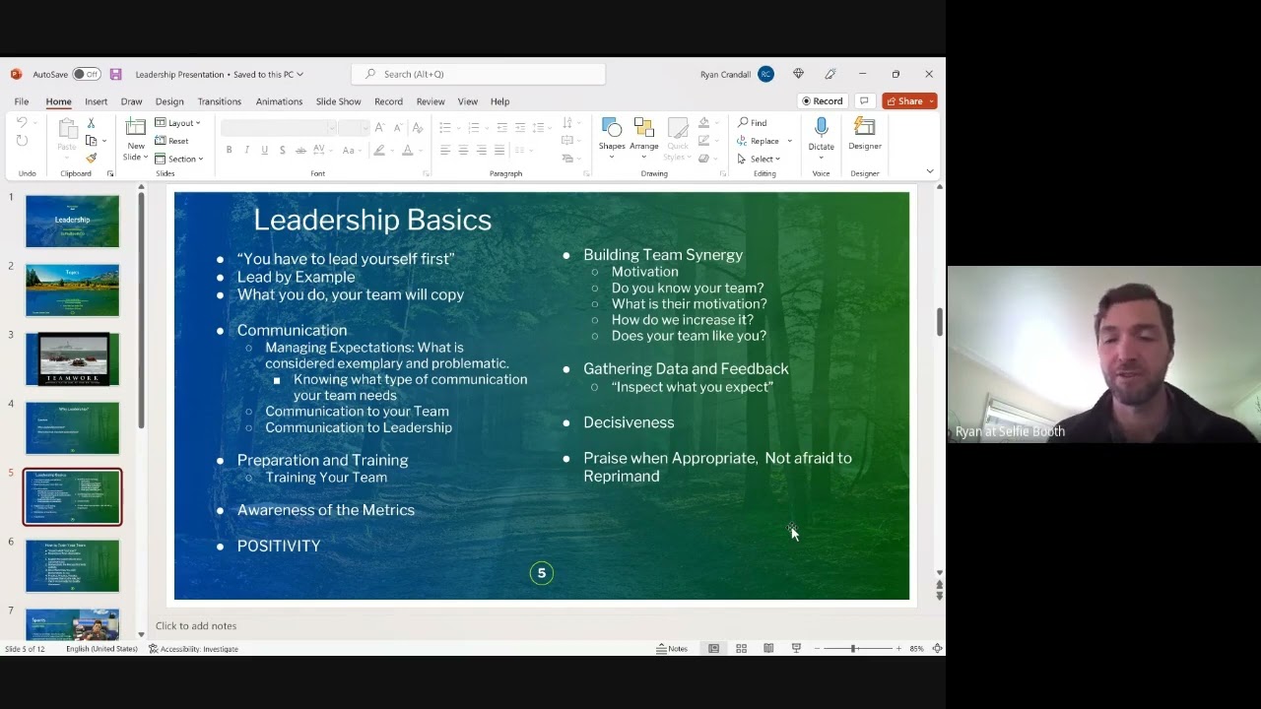
Task: Click the font color button
Action: click(409, 150)
